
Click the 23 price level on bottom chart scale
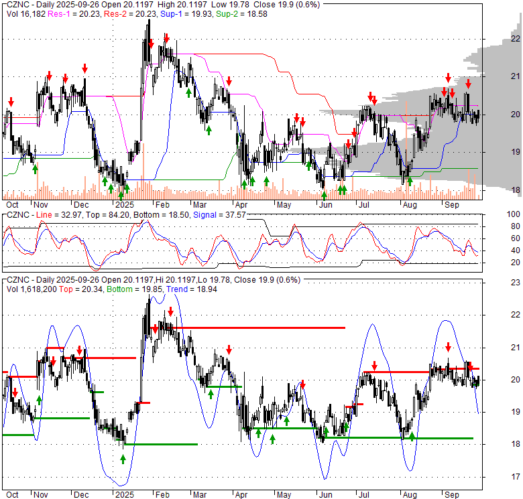(x=516, y=283)
